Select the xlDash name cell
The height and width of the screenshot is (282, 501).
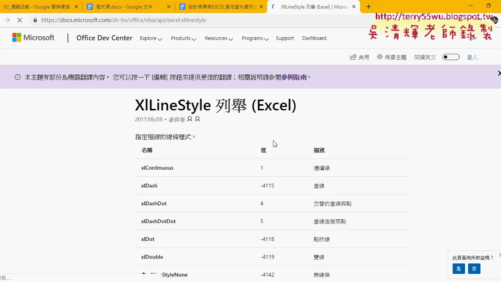[x=150, y=186]
